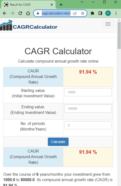Open the hamburger navigation menu
The width and height of the screenshot is (121, 186).
[108, 24]
